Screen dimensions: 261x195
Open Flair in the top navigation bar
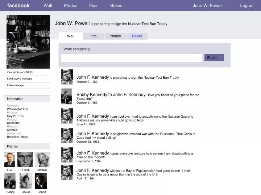click(x=94, y=5)
